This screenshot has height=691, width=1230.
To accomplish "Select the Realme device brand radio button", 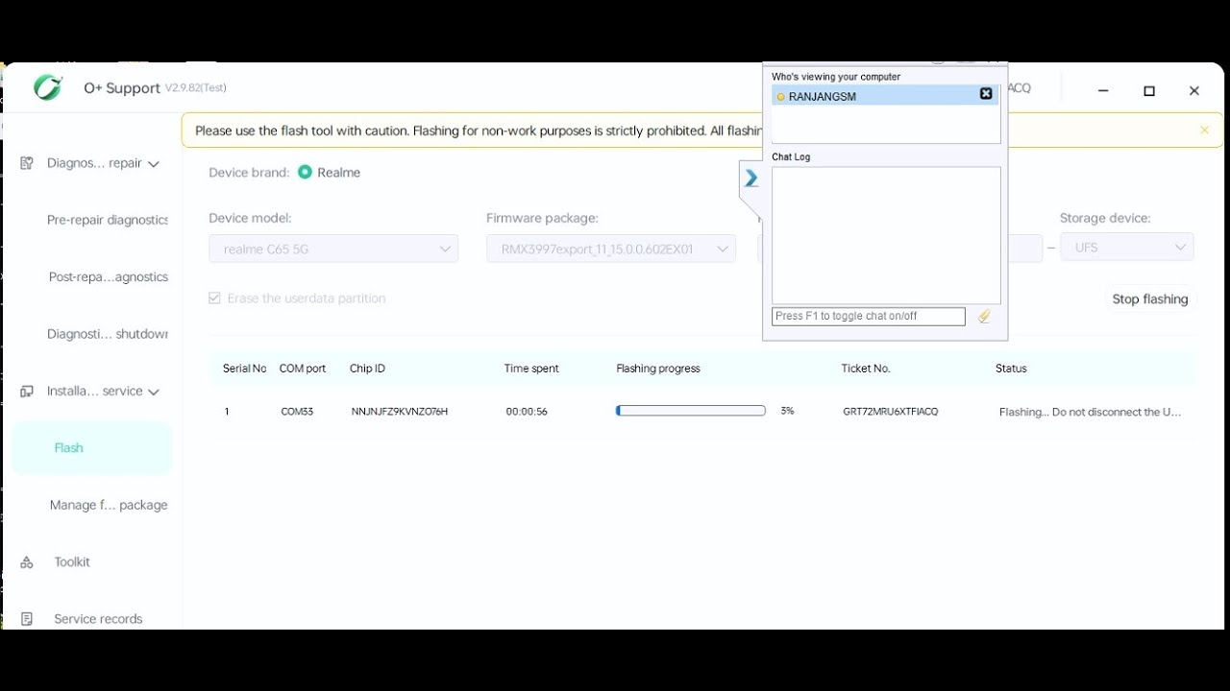I will (x=305, y=172).
